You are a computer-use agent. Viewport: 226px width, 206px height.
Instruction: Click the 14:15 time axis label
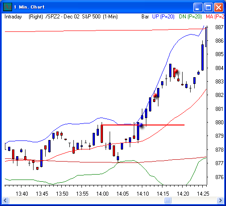163,194
